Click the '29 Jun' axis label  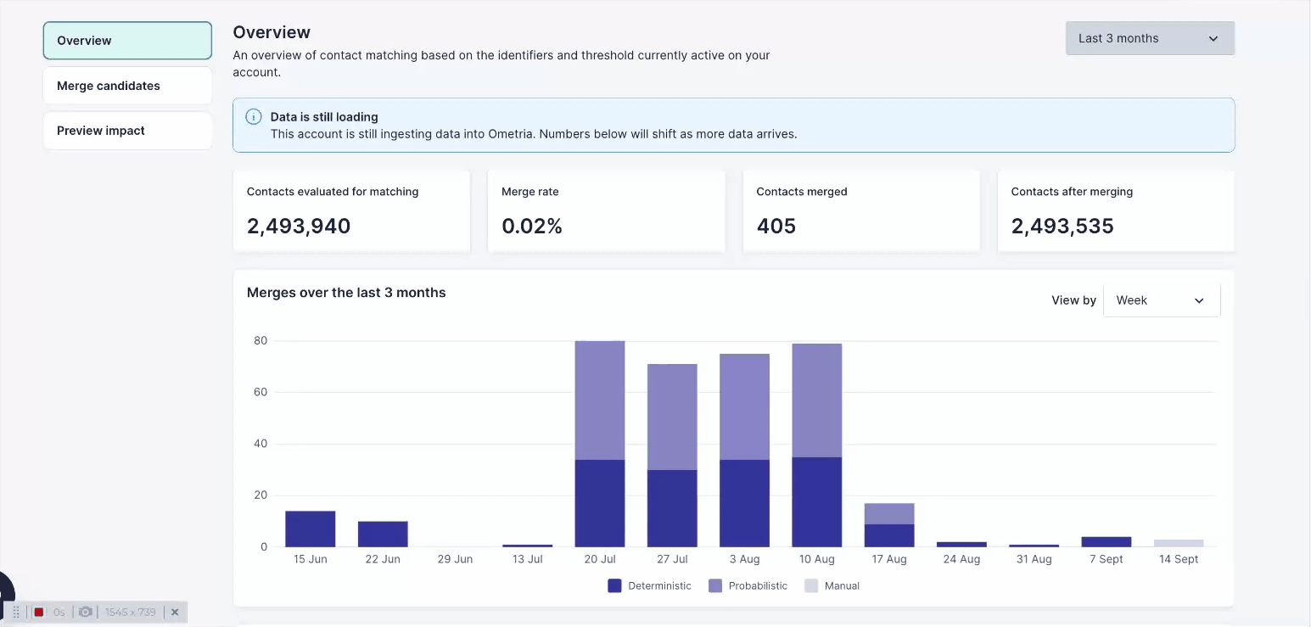tap(455, 559)
